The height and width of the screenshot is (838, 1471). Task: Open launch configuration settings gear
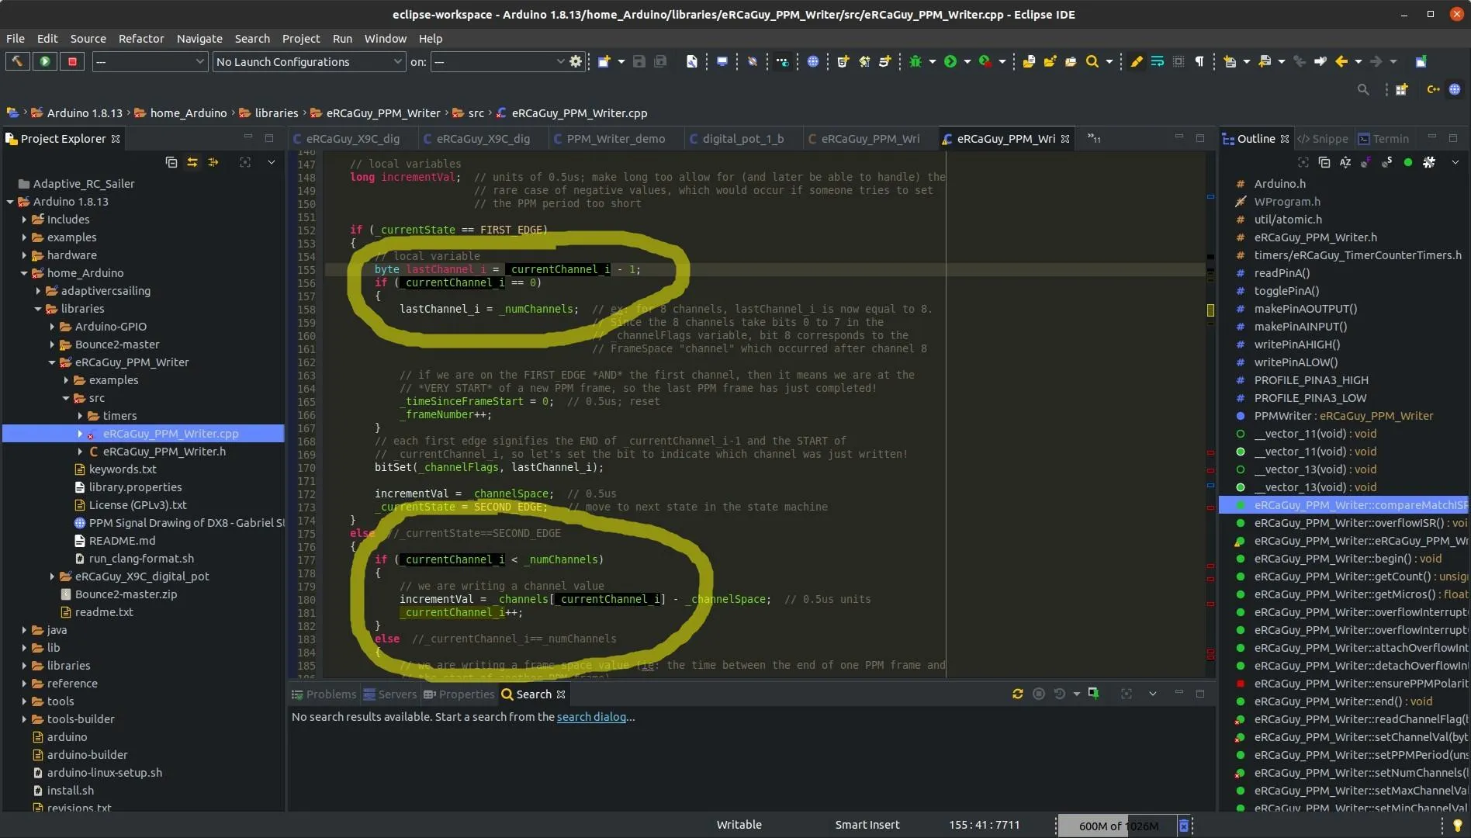576,61
